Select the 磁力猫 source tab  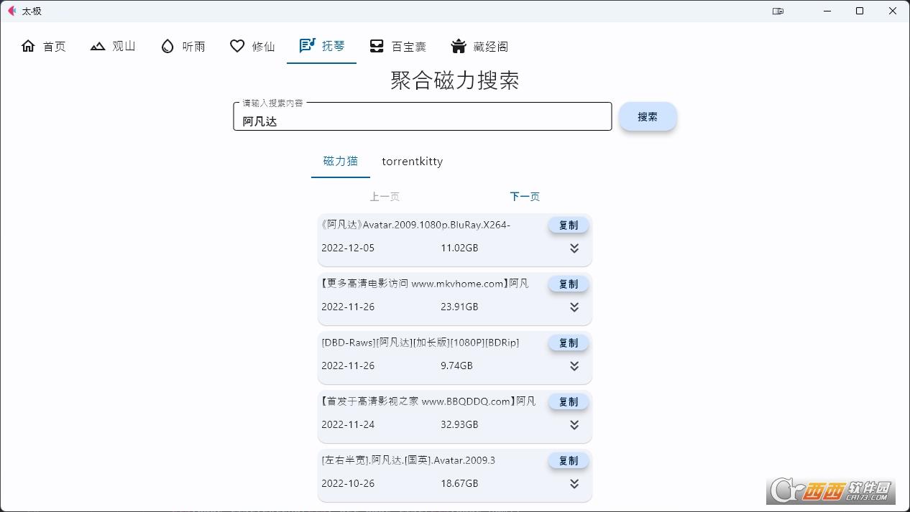[341, 161]
